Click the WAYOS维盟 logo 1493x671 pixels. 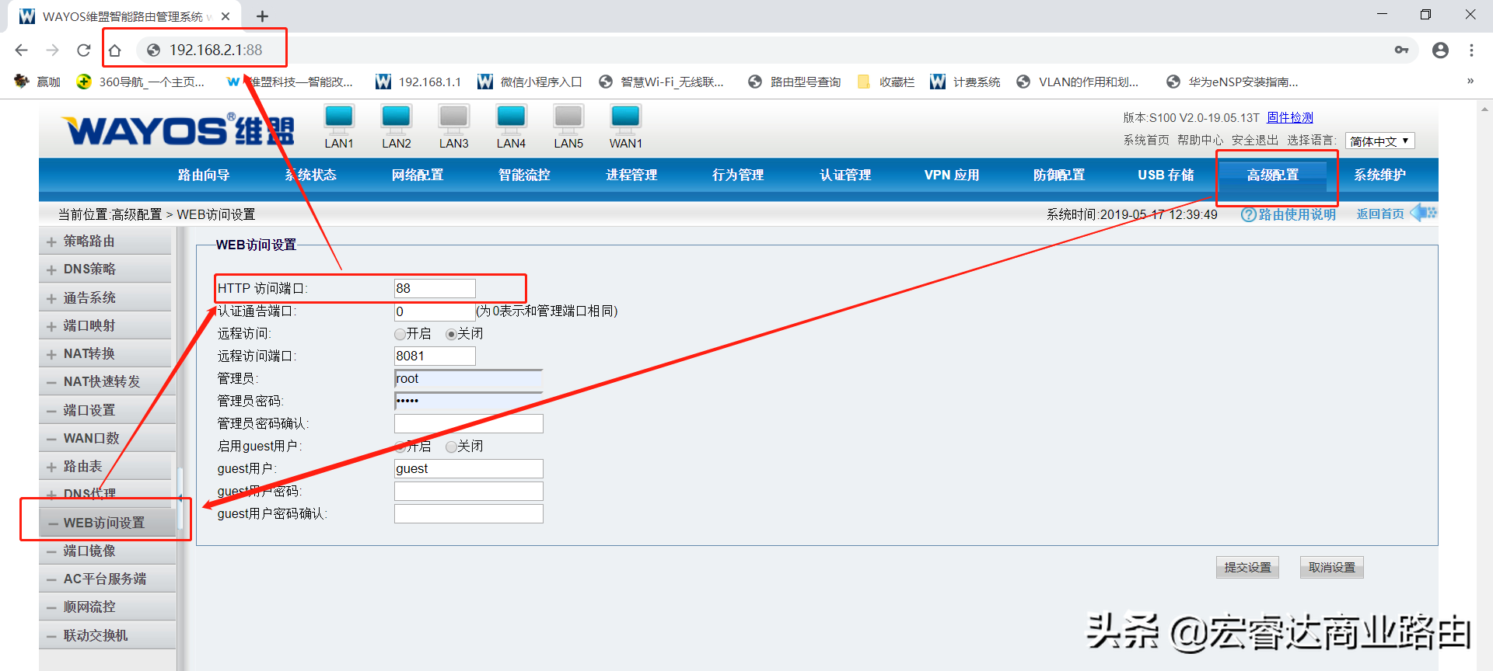pyautogui.click(x=178, y=130)
